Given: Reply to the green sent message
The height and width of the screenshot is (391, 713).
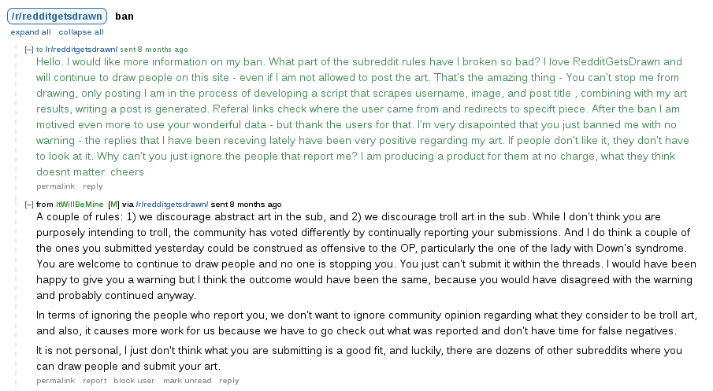Looking at the screenshot, I should (93, 186).
